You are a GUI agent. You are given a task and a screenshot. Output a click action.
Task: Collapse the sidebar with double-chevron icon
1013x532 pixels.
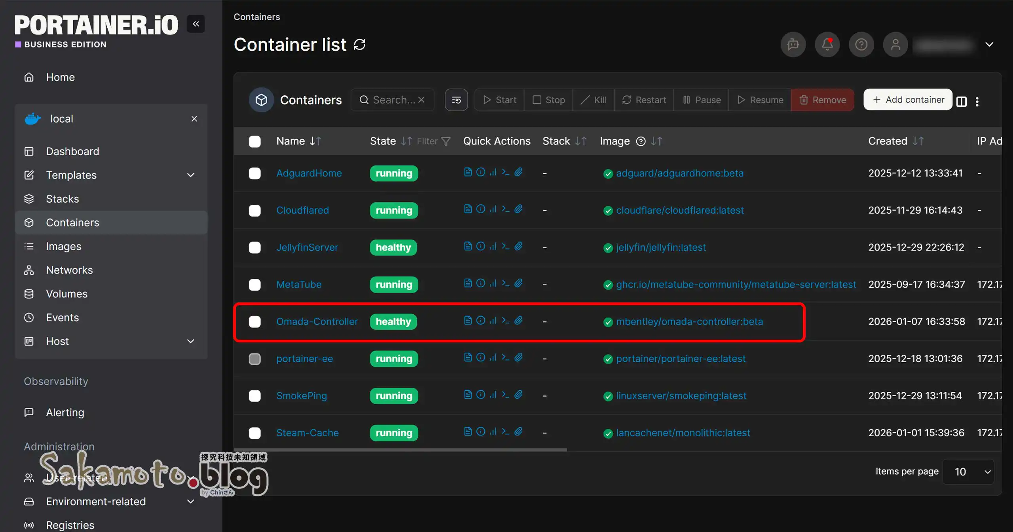[196, 24]
